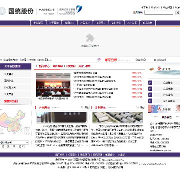The width and height of the screenshot is (180, 180).
Task: Open more link beside 案例展示 heading
Action: (x=140, y=107)
